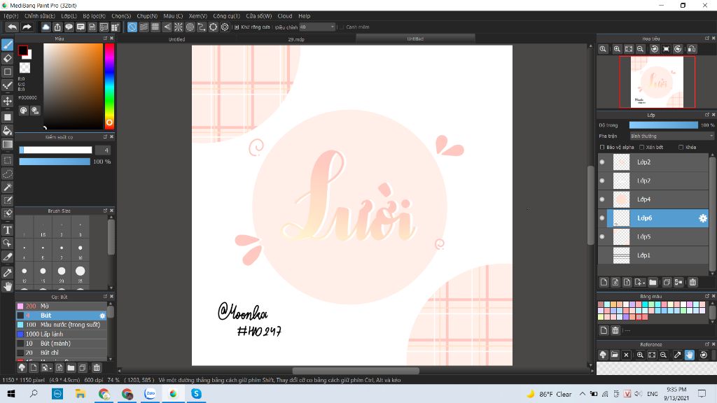This screenshot has height=403, width=717.
Task: Click the canvas horizontal scrollbar
Action: click(355, 371)
